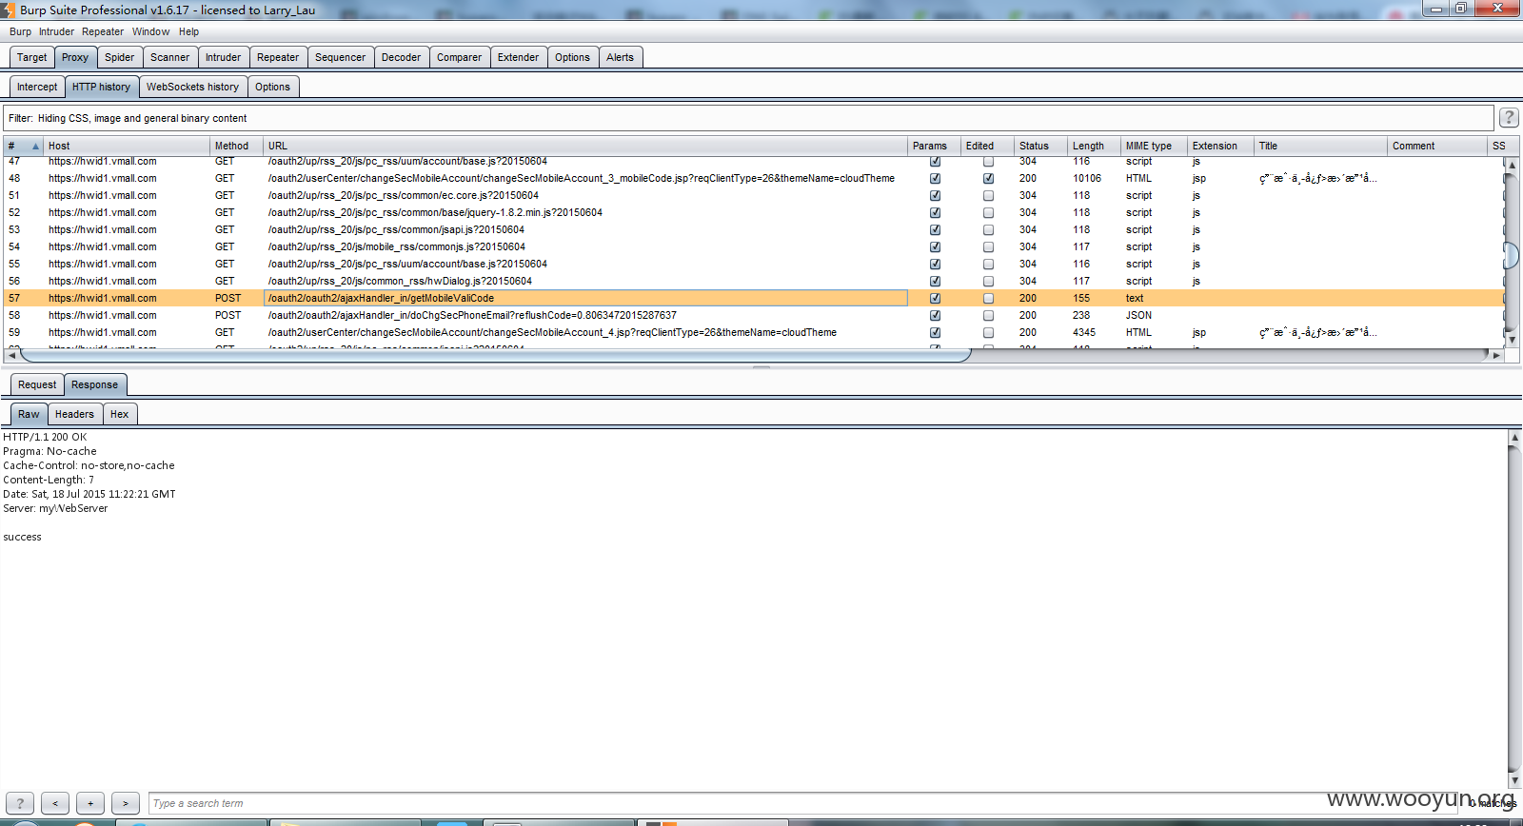Screen dimensions: 1523x826
Task: Click the plus button beside search
Action: coord(90,803)
